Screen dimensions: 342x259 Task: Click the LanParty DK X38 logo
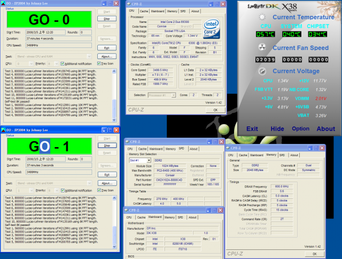pos(272,6)
